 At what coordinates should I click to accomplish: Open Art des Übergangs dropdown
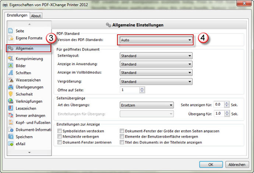[147, 105]
